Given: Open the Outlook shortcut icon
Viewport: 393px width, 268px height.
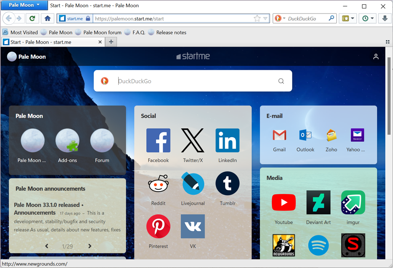Looking at the screenshot, I should [305, 135].
